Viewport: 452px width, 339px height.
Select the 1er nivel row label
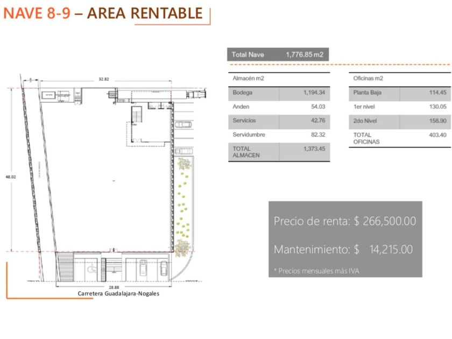[x=364, y=107]
